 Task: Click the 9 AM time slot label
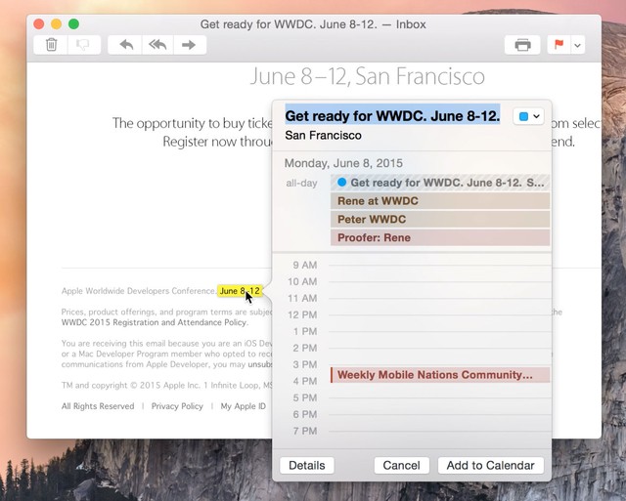pos(304,265)
